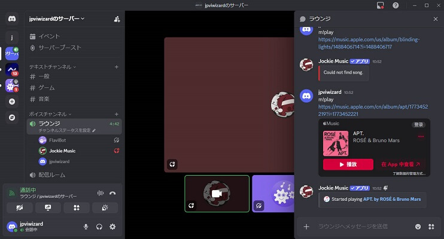
Task: Click the 登录 button in Music embed
Action: [x=418, y=125]
